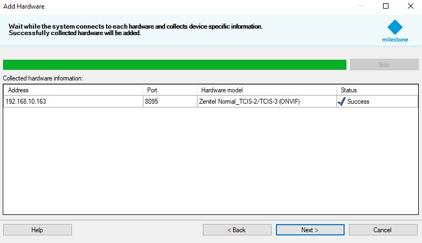Cancel the Add Hardware wizard
Screen dimensions: 422x243
point(383,230)
